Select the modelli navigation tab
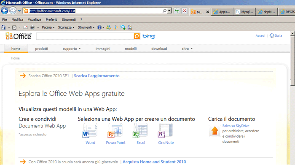 [x=131, y=49]
